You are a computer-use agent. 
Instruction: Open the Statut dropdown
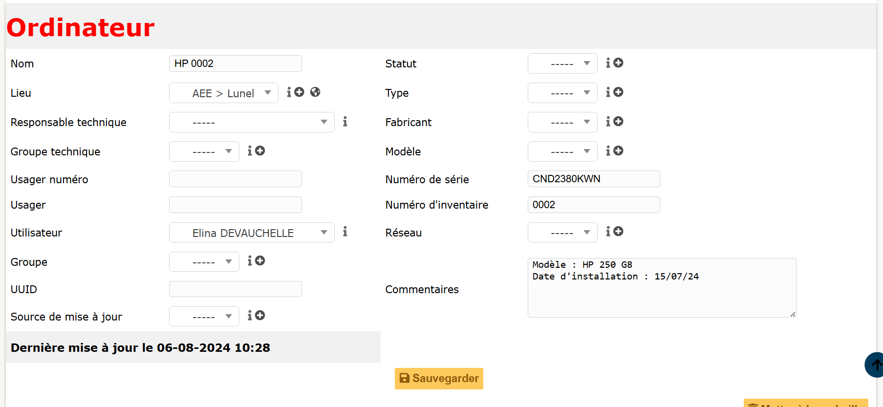click(x=562, y=64)
